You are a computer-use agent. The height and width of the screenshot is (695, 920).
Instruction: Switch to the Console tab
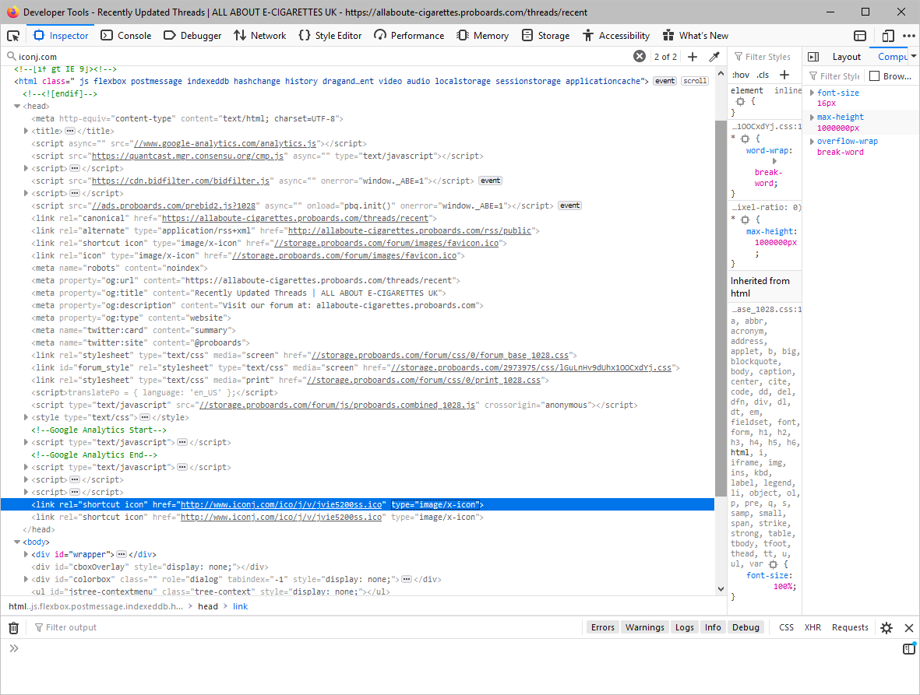[126, 36]
